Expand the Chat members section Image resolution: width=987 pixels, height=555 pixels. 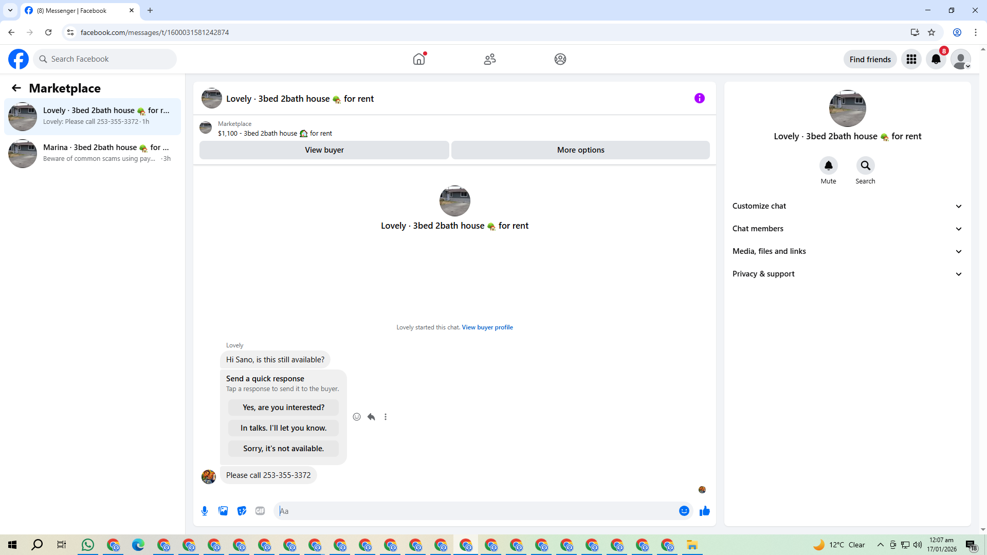(x=847, y=229)
